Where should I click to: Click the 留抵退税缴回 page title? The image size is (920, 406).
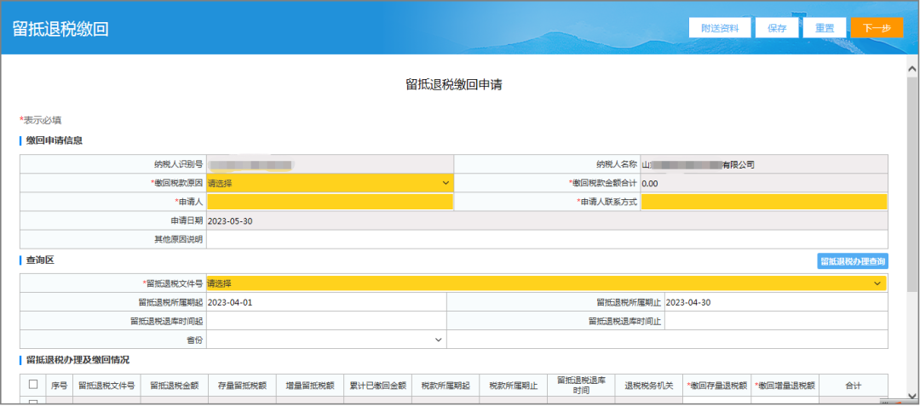[60, 29]
